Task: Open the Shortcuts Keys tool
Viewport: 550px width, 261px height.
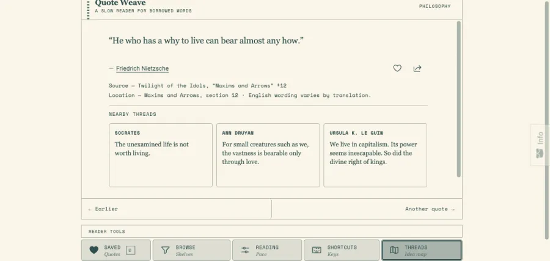Action: (x=342, y=250)
